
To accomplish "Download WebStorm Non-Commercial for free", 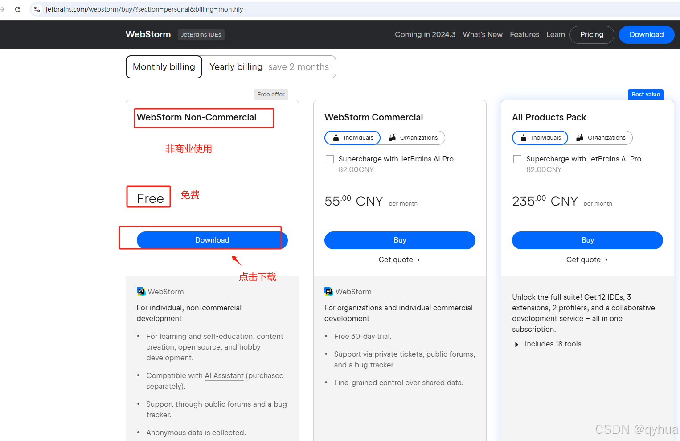I will click(212, 240).
